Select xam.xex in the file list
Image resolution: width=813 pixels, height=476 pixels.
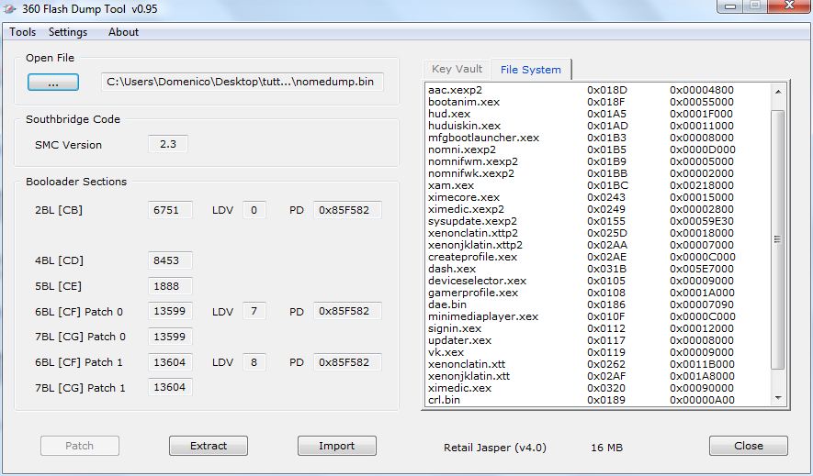point(451,185)
